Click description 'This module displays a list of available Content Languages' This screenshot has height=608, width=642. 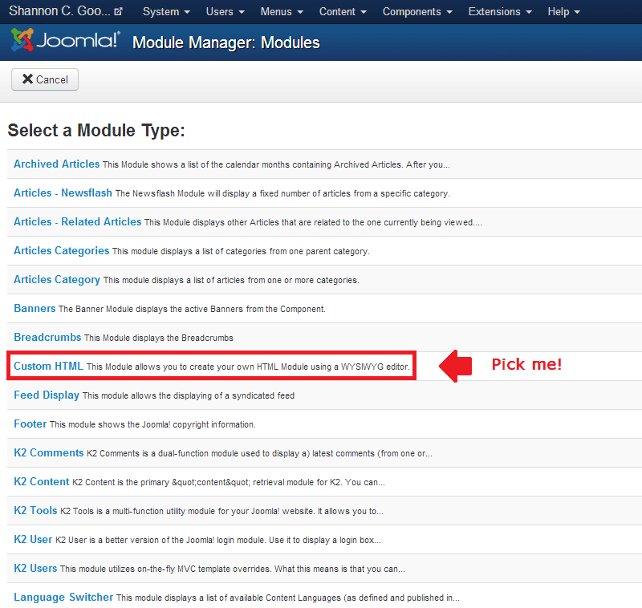click(x=288, y=598)
